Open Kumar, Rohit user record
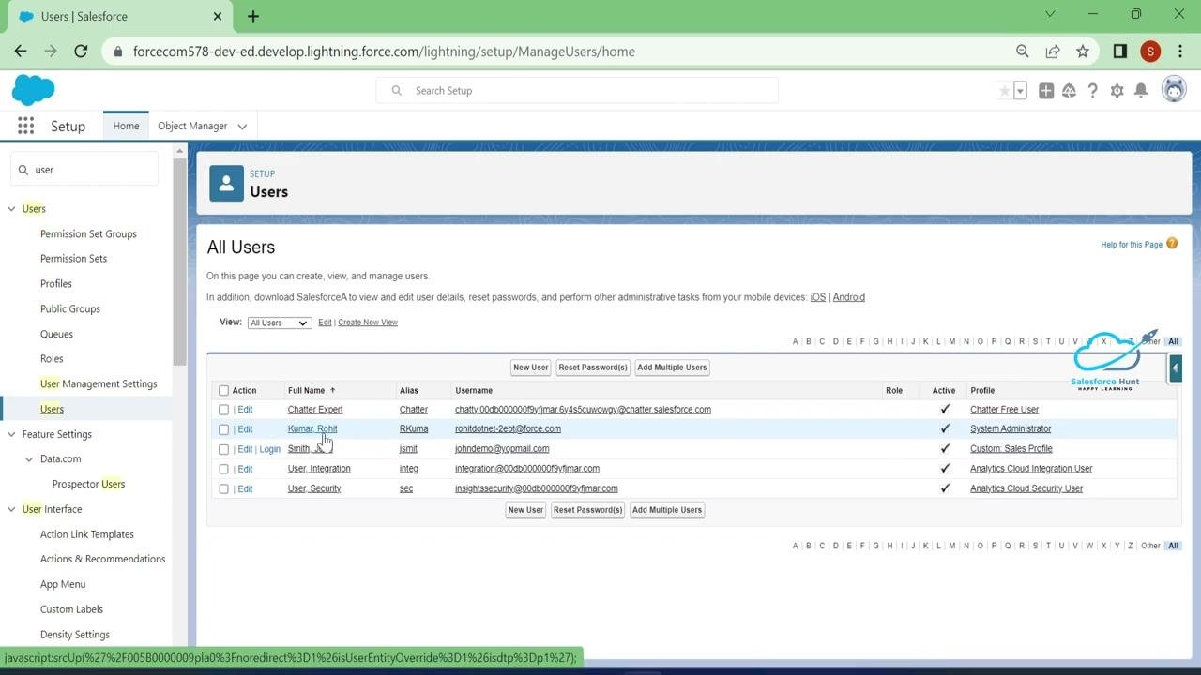This screenshot has height=675, width=1201. click(312, 428)
